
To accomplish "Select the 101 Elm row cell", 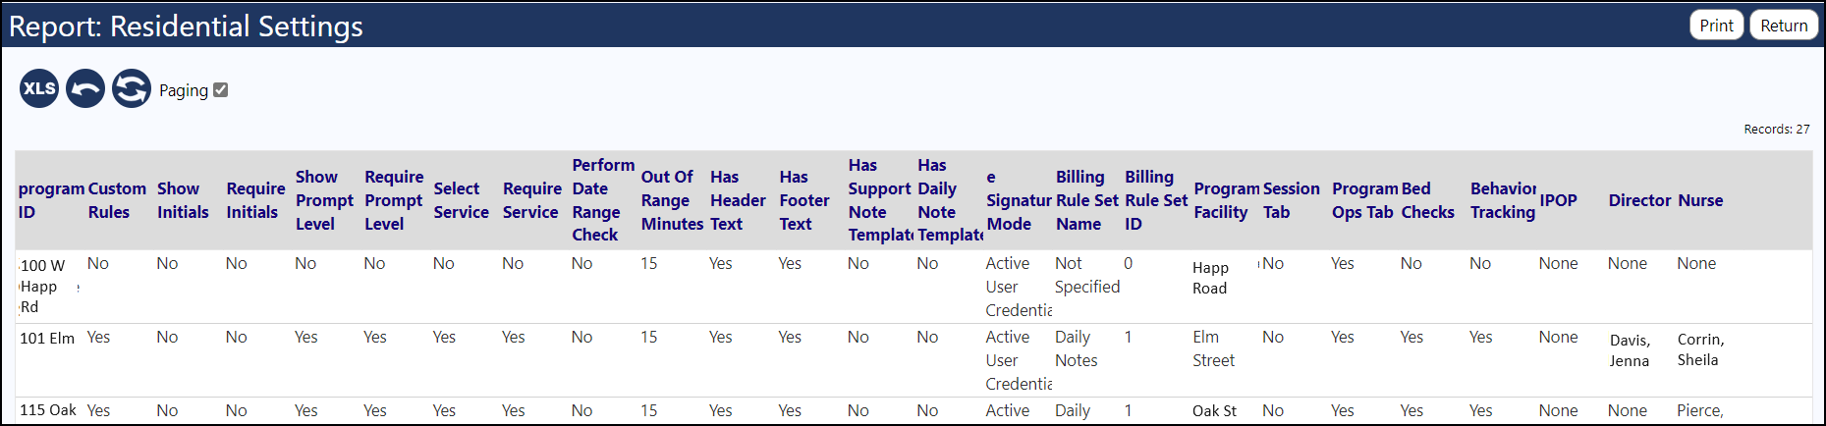I will 47,339.
